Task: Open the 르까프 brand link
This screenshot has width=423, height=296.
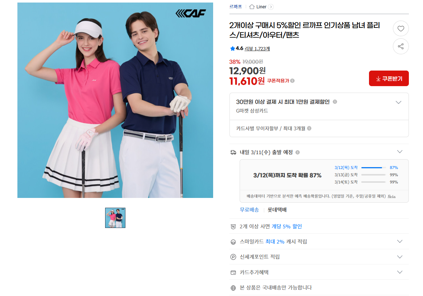Action: (x=236, y=7)
